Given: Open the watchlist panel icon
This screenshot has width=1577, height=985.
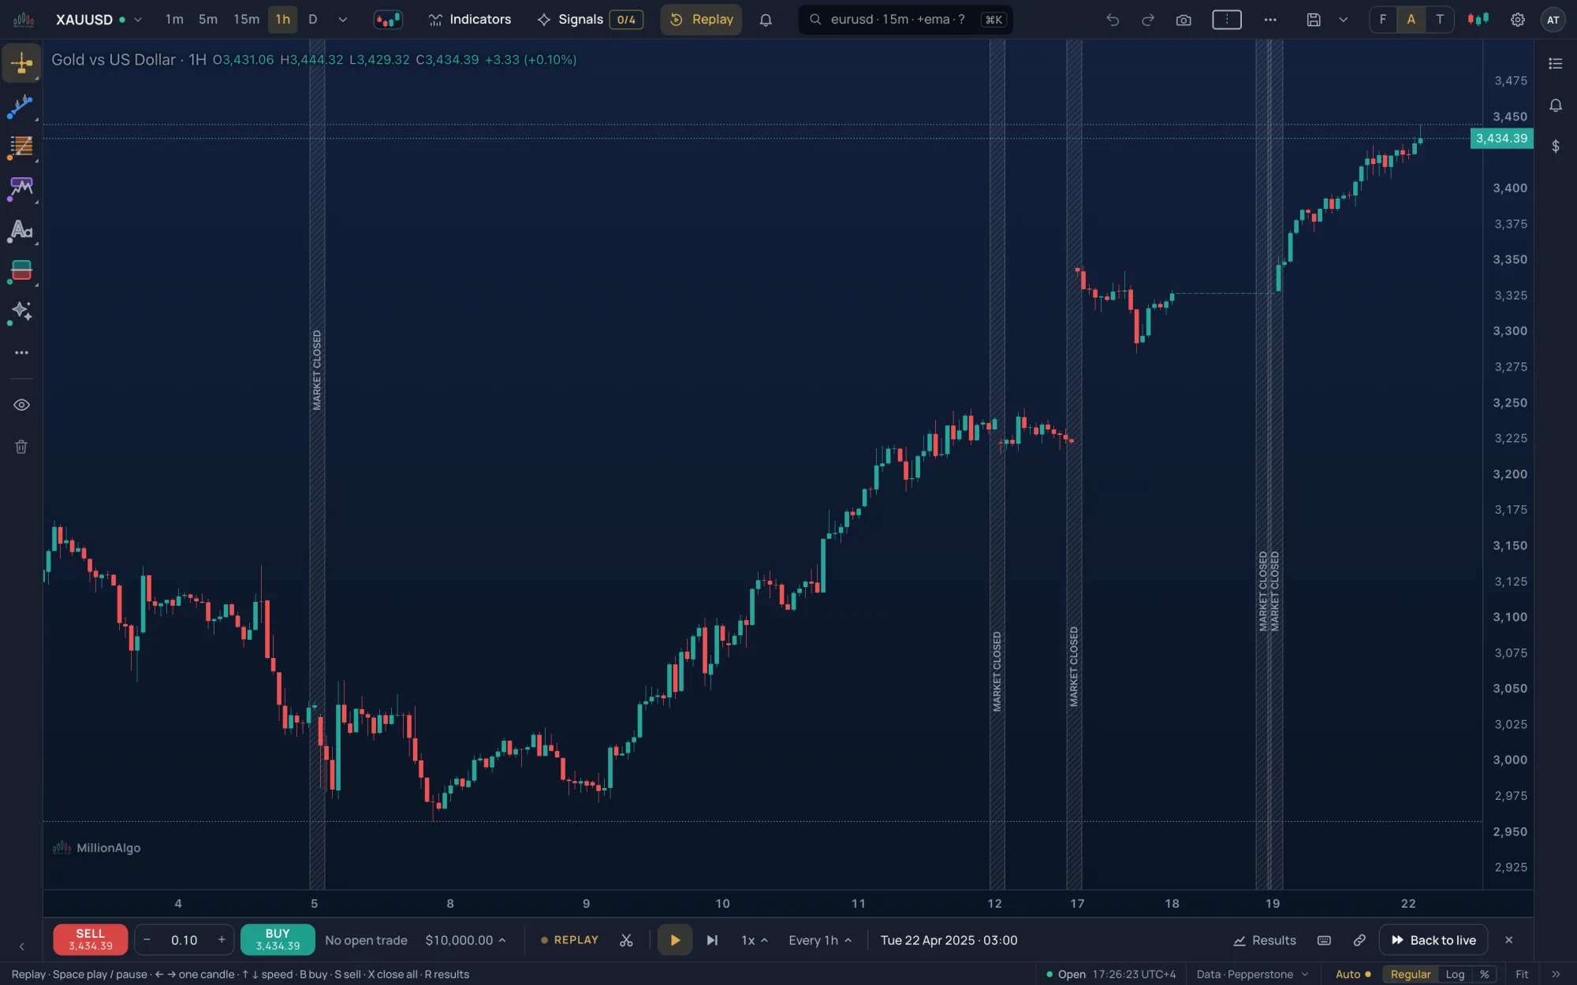Looking at the screenshot, I should [x=1556, y=64].
